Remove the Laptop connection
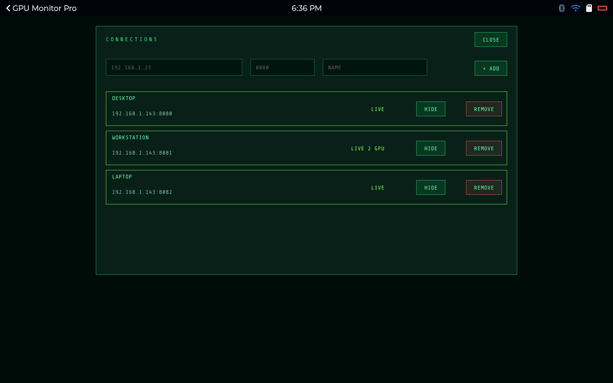The height and width of the screenshot is (383, 613). tap(484, 188)
